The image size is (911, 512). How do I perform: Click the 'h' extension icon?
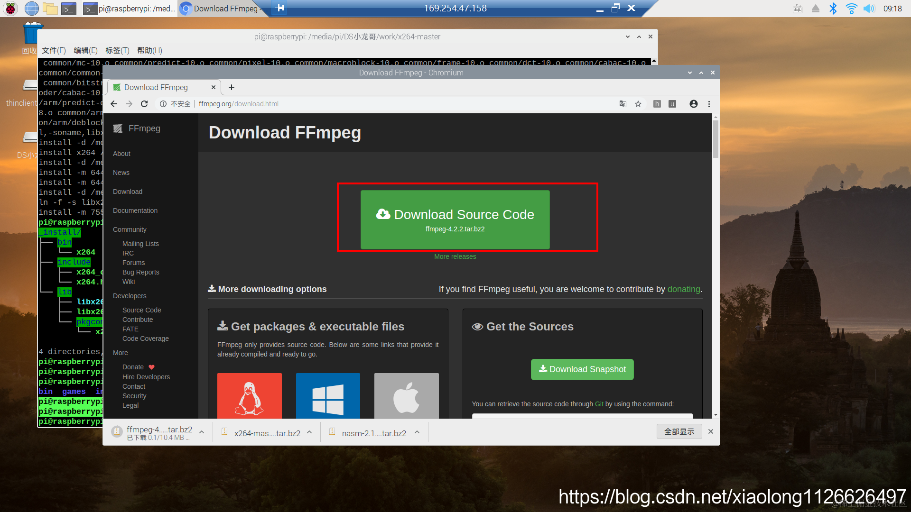tap(657, 104)
